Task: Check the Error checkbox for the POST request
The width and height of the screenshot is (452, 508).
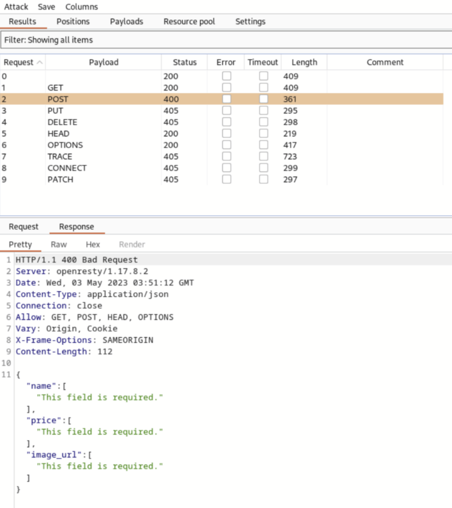Action: pos(226,98)
